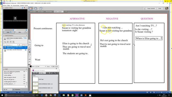Image resolution: width=172 pixels, height=97 pixels.
Task: Open Chrome from taskbar
Action: click(51, 95)
